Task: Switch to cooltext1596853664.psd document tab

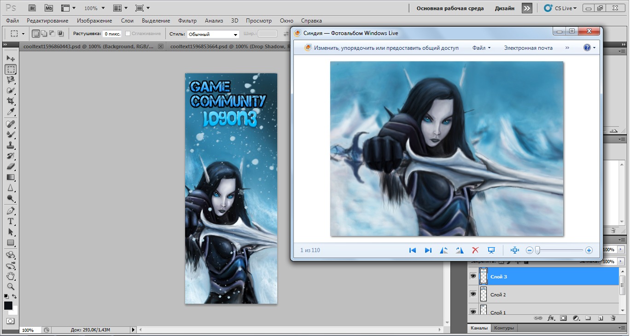Action: click(x=229, y=47)
